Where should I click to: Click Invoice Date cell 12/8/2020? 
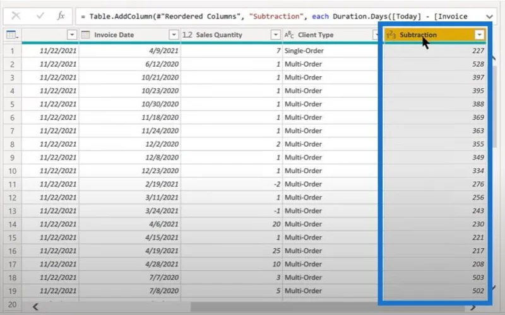click(x=130, y=157)
